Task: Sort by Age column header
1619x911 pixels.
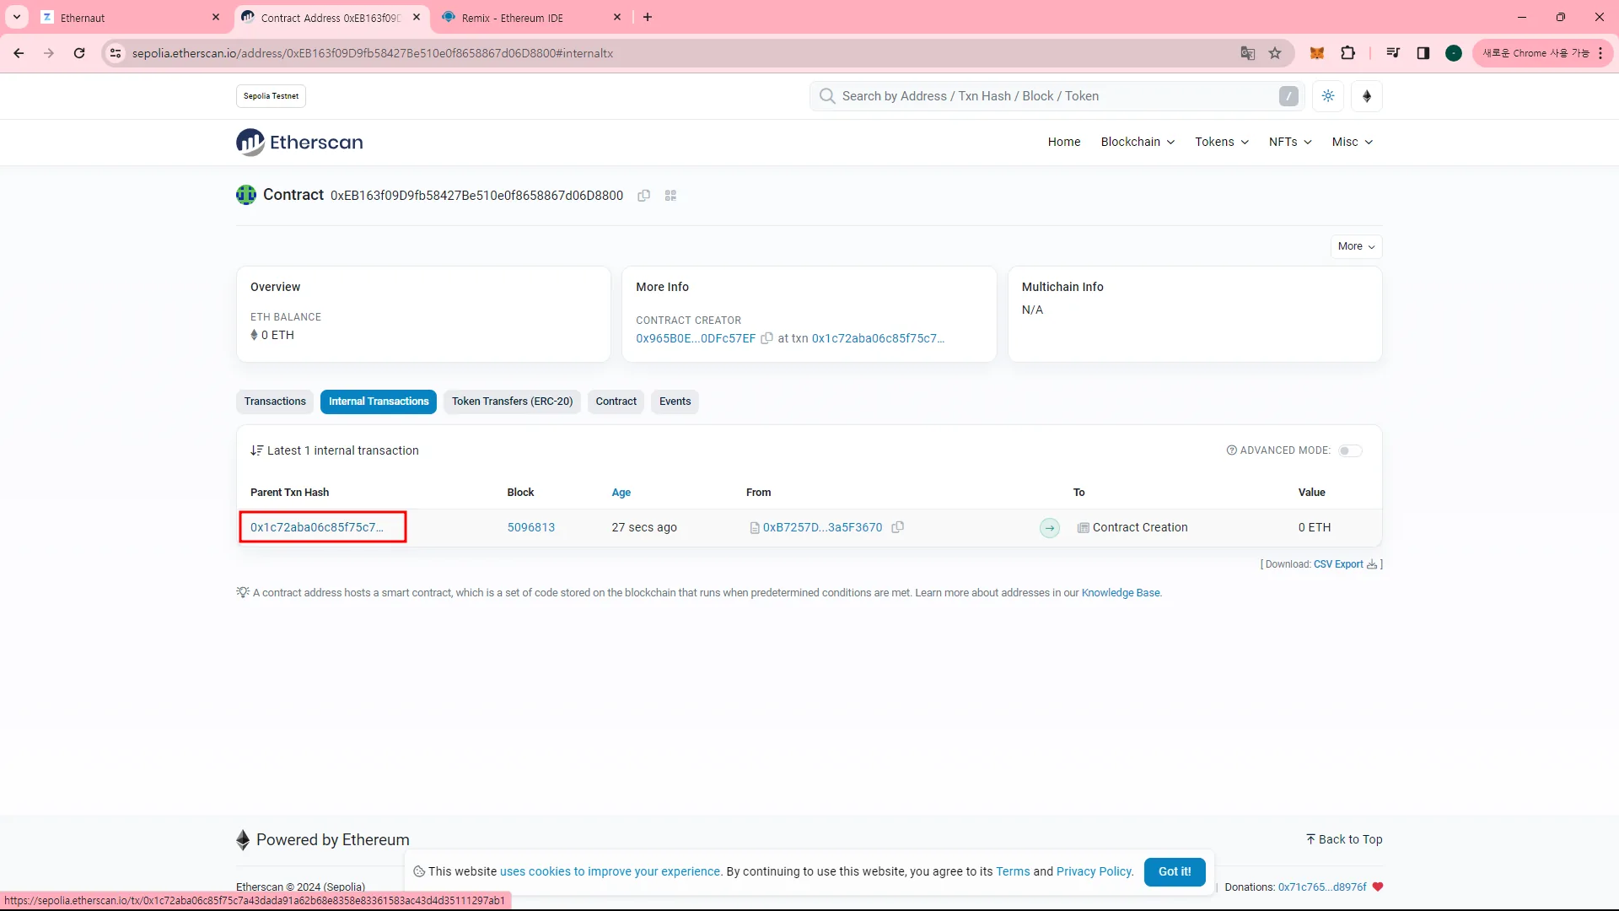Action: (x=621, y=493)
